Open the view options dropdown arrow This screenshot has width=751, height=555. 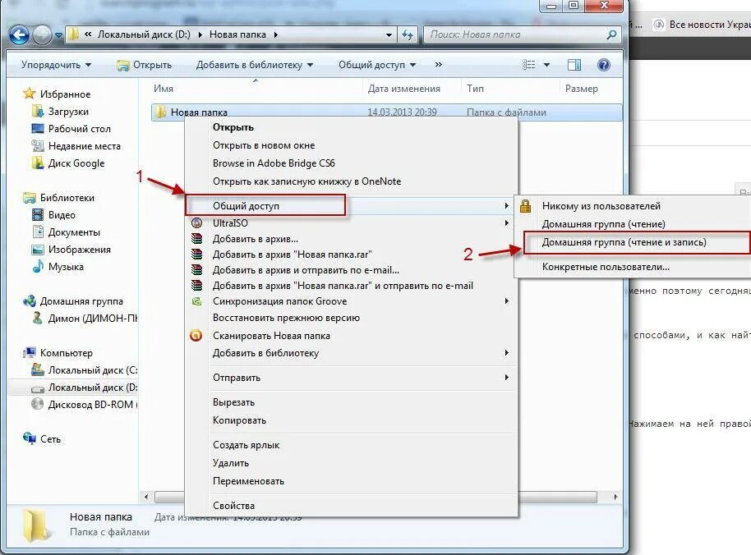tap(546, 65)
